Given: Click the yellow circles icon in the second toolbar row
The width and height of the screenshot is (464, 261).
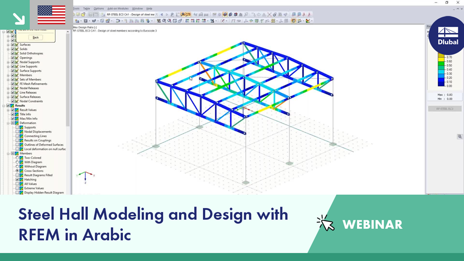Looking at the screenshot, I should pyautogui.click(x=272, y=21).
